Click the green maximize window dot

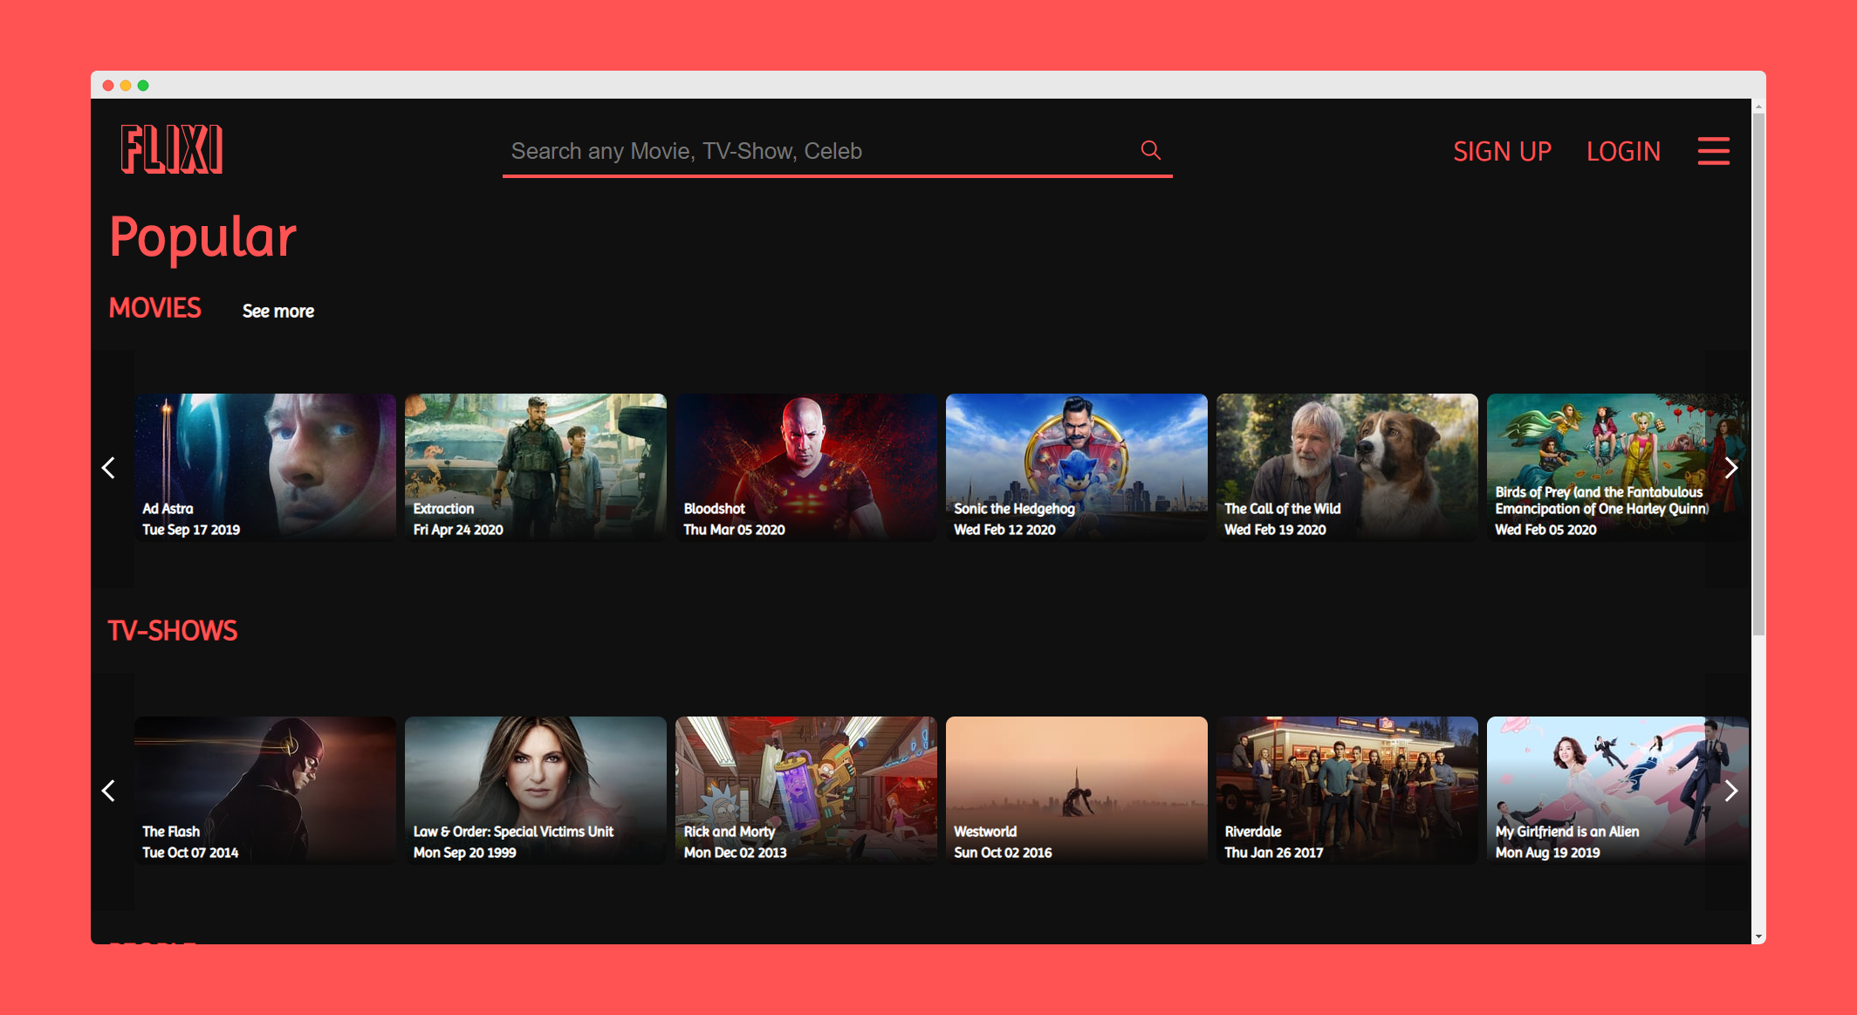tap(143, 86)
